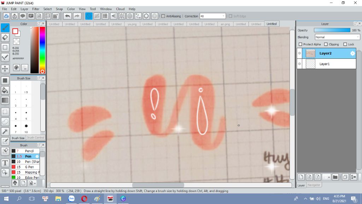Click the rainbow hue slider
The height and width of the screenshot is (204, 362).
click(x=42, y=50)
